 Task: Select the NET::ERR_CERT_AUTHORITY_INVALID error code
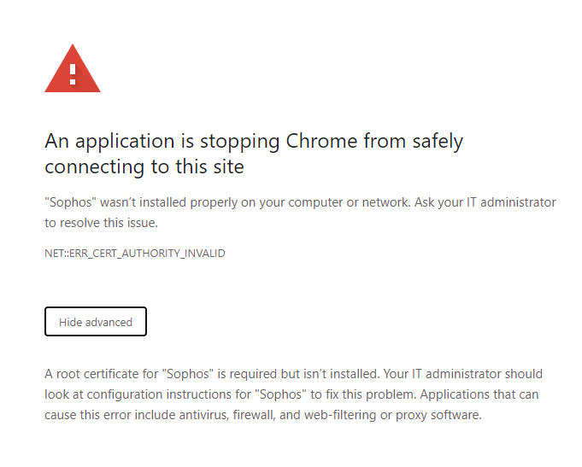(x=135, y=254)
